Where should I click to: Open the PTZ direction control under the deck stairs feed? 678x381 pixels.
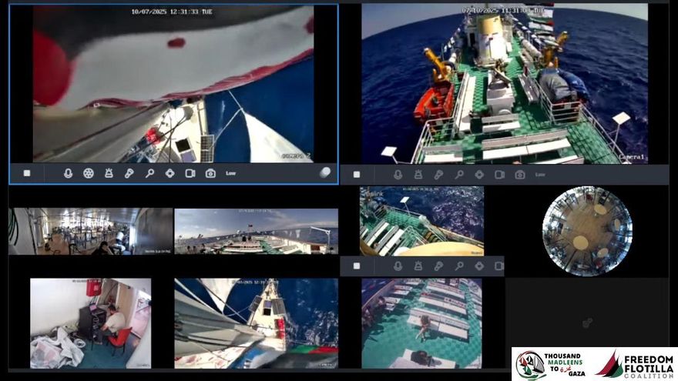pos(479,266)
